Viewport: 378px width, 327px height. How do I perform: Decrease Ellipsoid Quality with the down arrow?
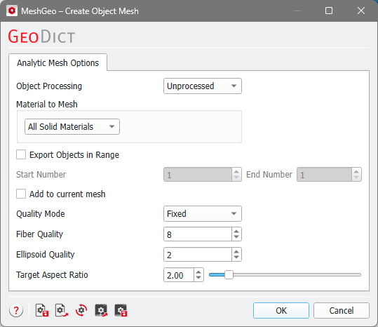pos(236,258)
